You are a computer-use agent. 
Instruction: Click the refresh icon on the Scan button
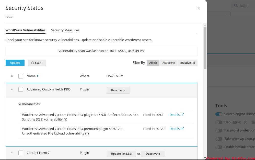32,63
